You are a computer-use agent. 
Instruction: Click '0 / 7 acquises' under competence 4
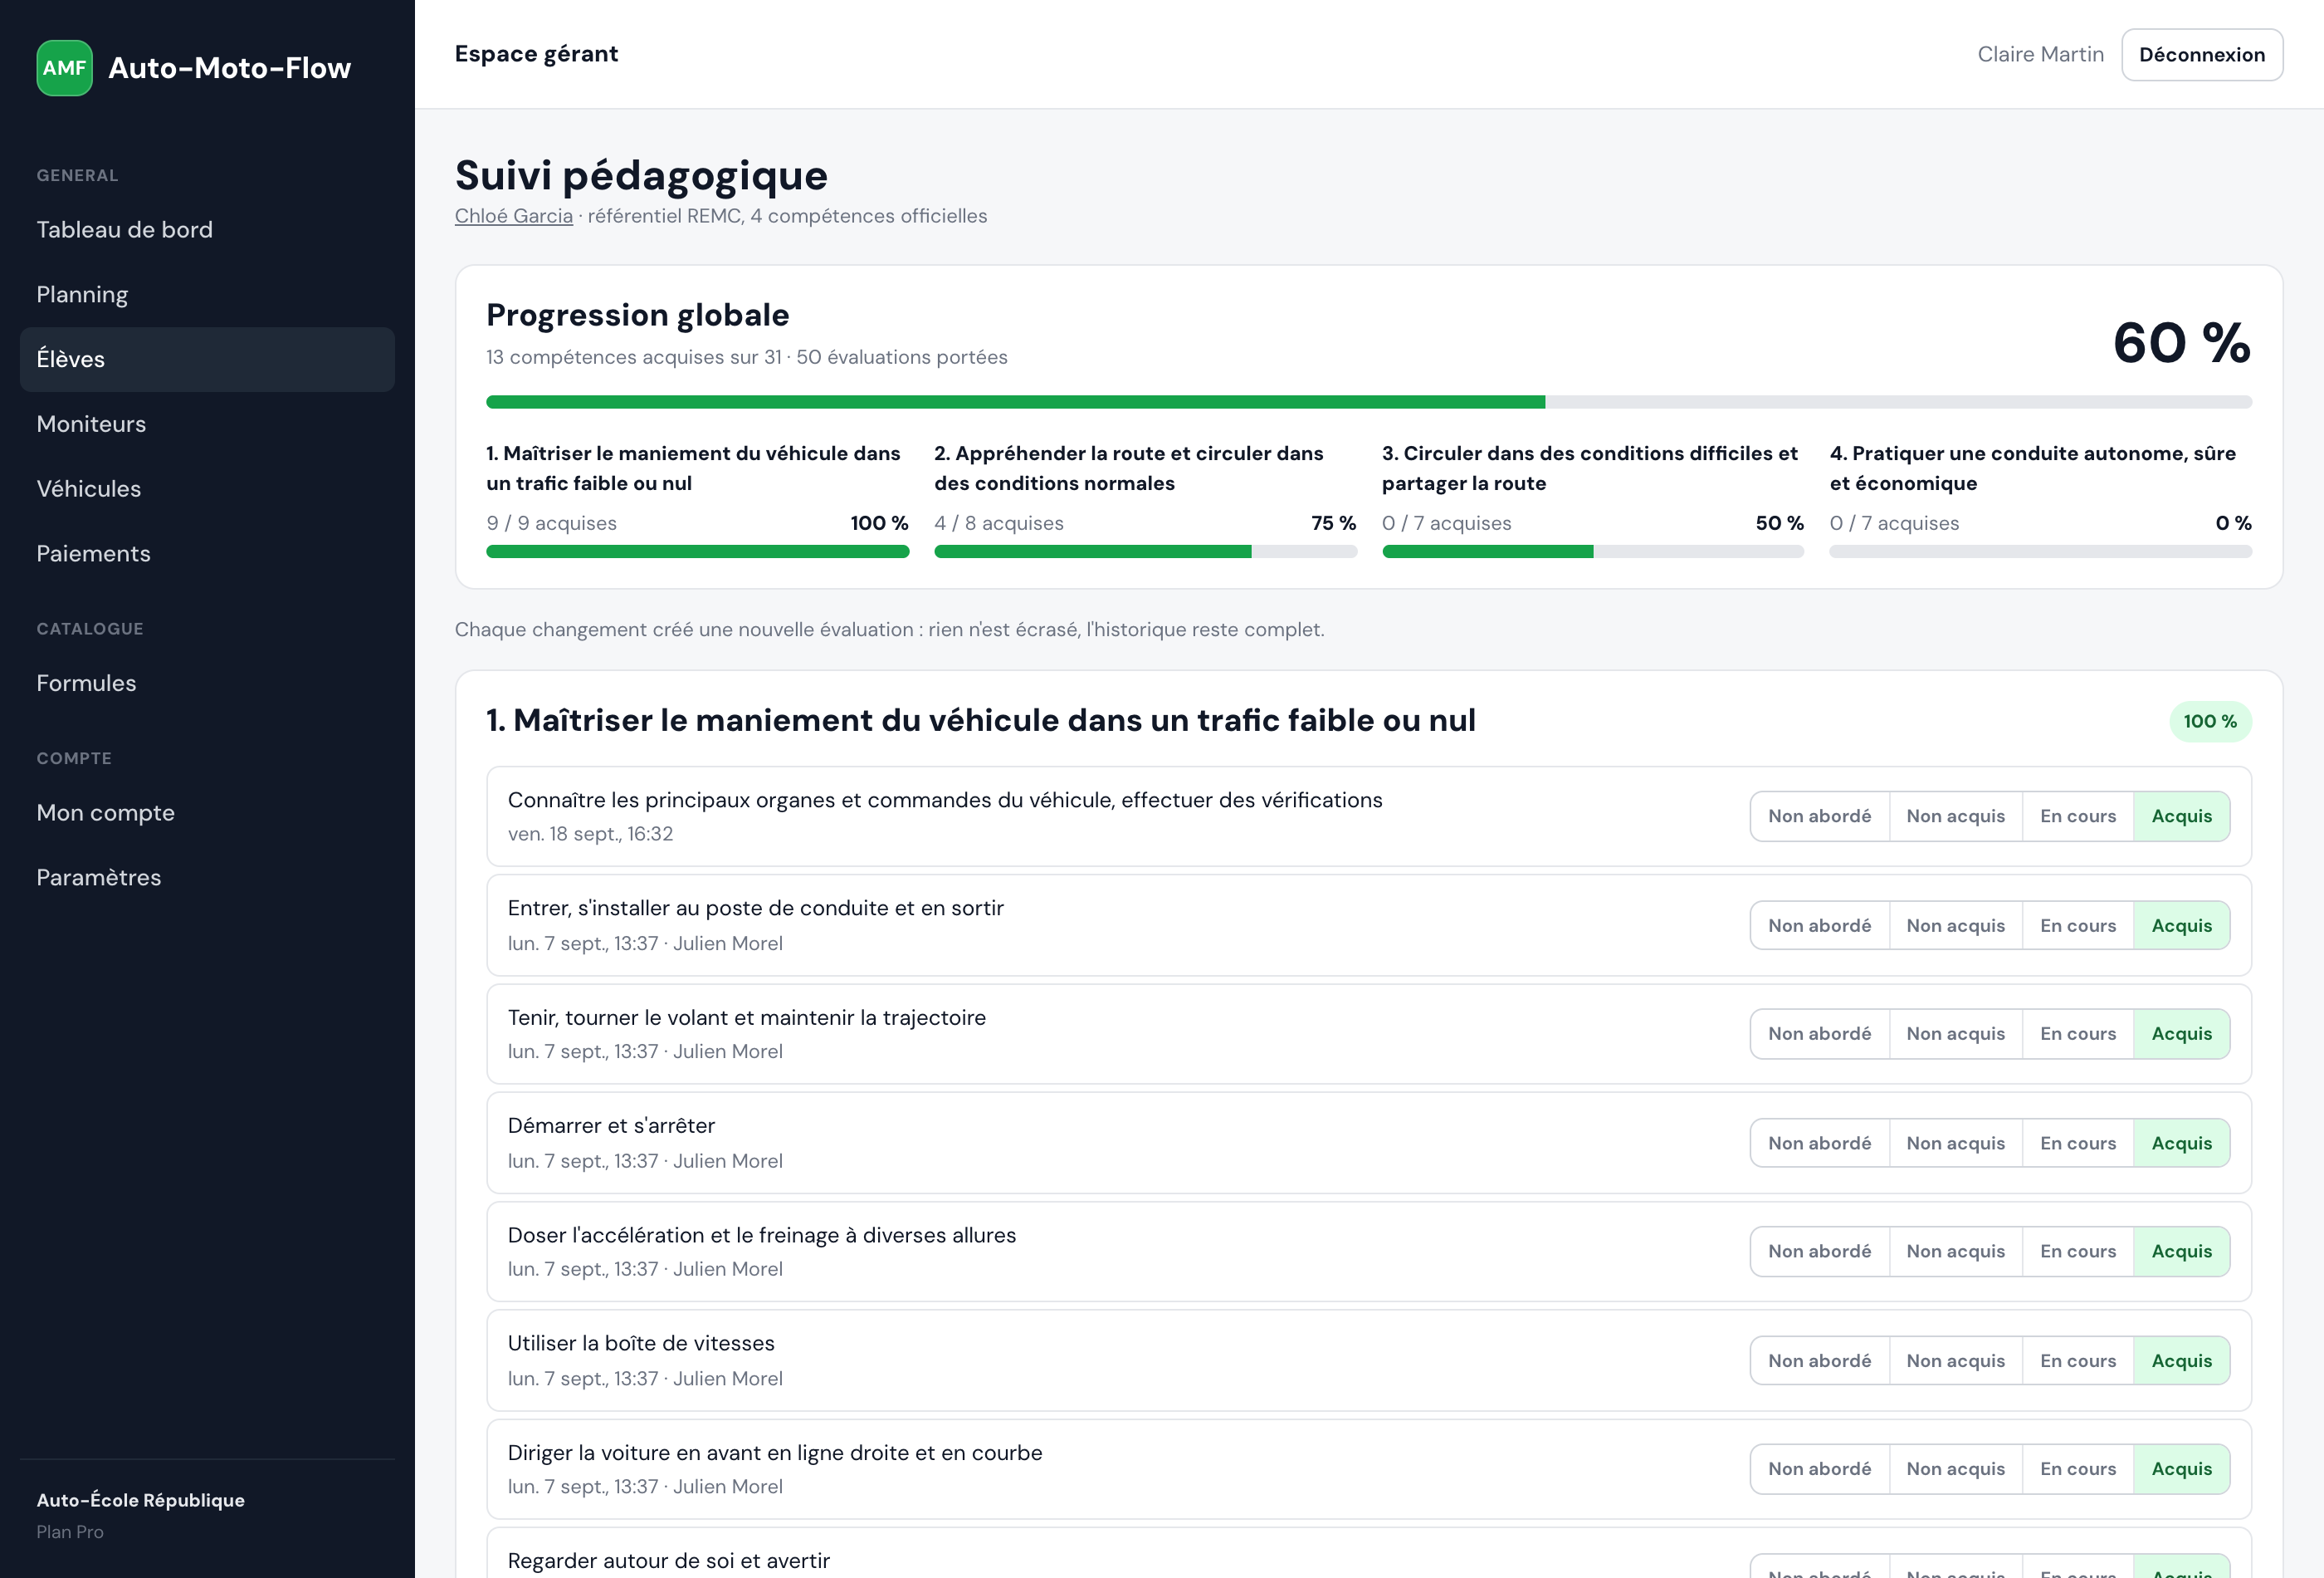tap(1894, 523)
